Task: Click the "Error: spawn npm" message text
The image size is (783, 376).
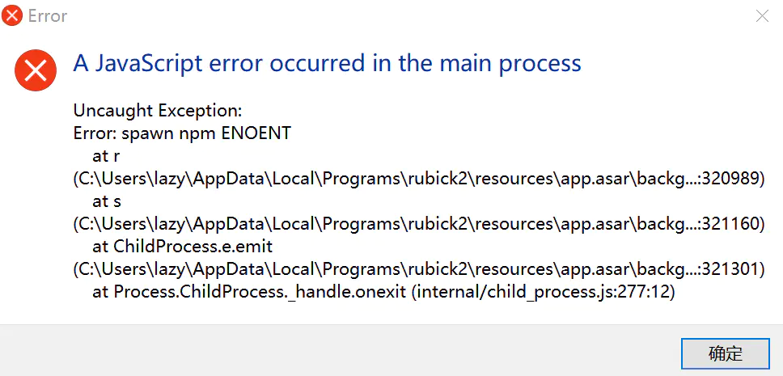Action: click(144, 133)
